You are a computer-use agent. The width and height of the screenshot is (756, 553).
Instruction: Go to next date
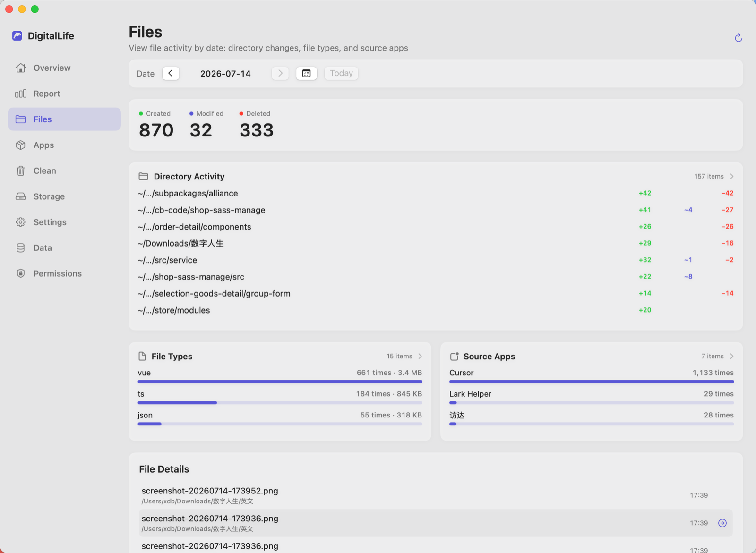(280, 73)
